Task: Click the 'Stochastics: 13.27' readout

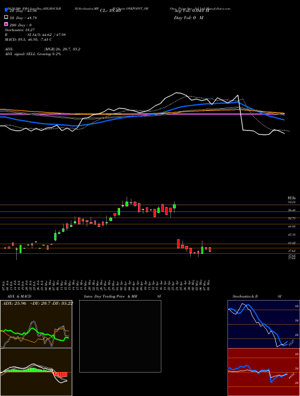Action: click(20, 30)
